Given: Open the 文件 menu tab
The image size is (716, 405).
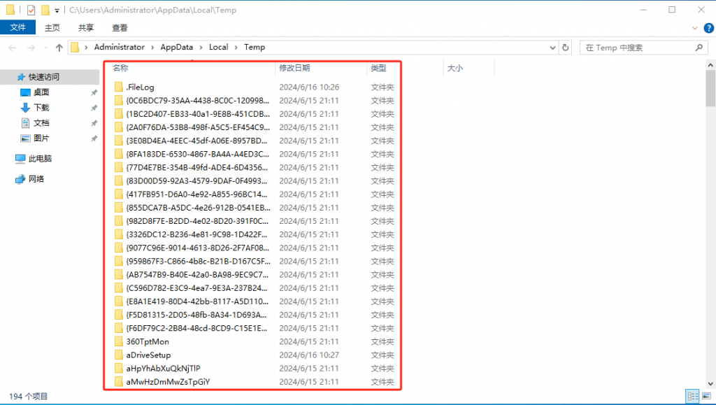Looking at the screenshot, I should click(x=17, y=27).
